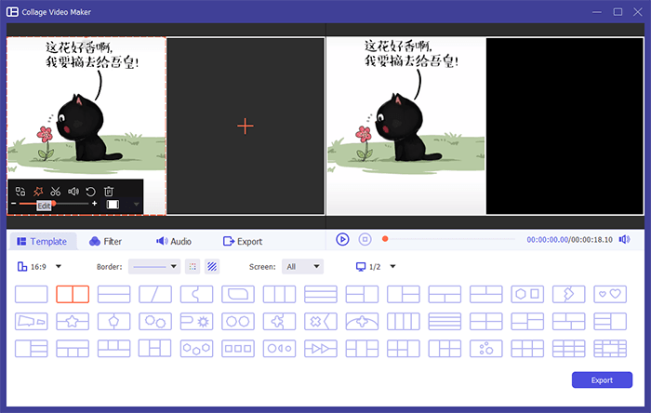This screenshot has width=651, height=413.
Task: Select the two hearts collage template
Action: point(610,294)
